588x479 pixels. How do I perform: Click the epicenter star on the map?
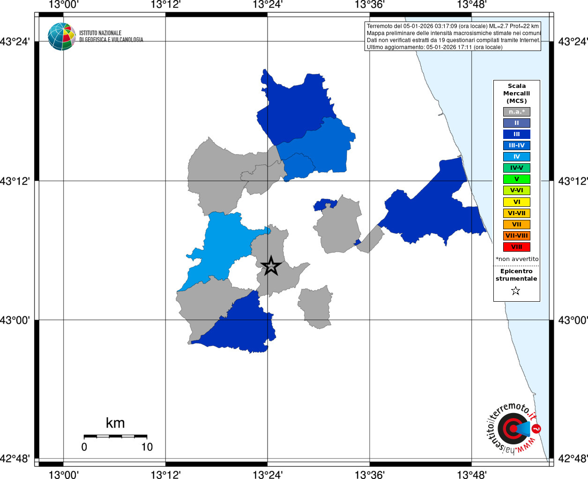point(271,266)
